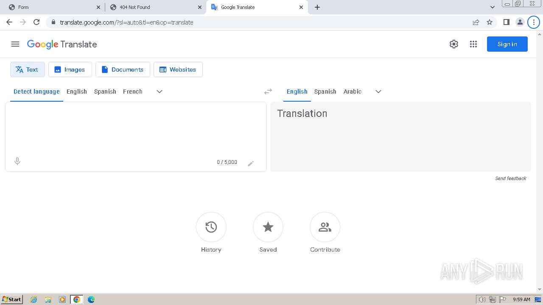Open a new browser tab
Viewport: 543px width, 305px height.
317,7
